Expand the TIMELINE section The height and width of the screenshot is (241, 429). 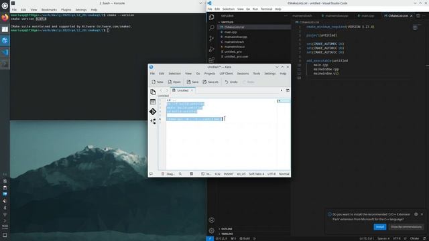227,234
